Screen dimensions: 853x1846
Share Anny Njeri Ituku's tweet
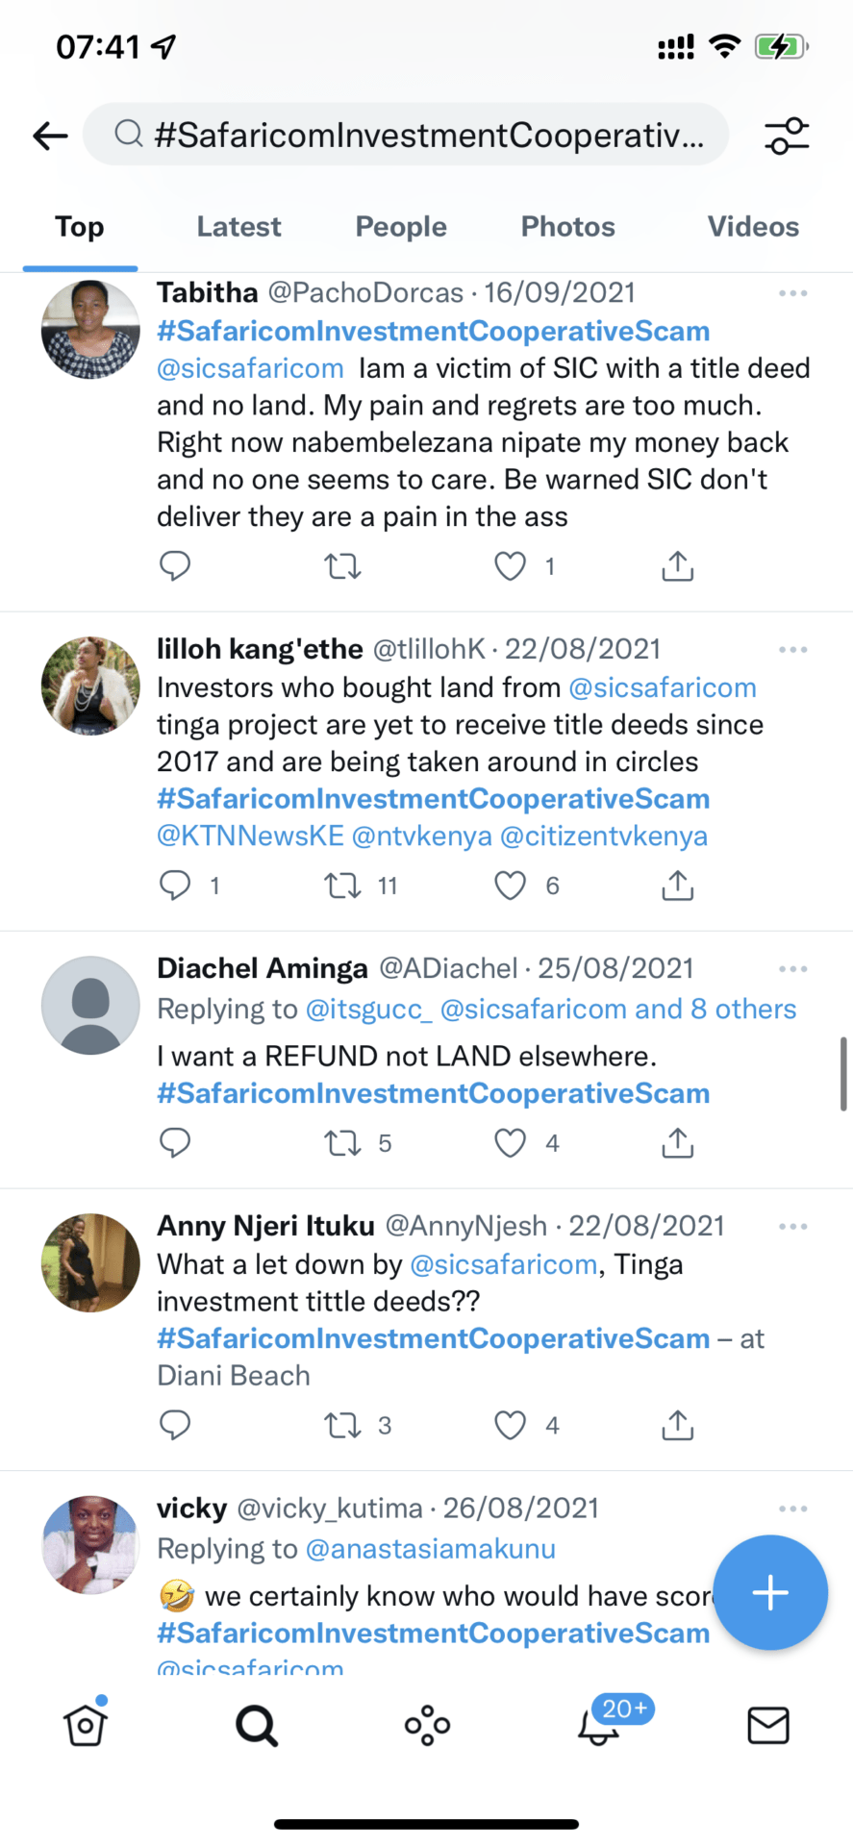677,1425
